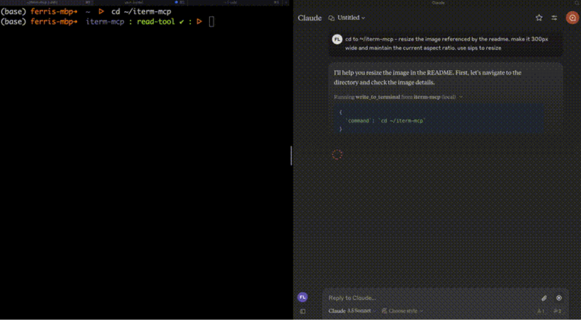Click the purple FL user avatar at bottom
581x320 pixels.
pyautogui.click(x=303, y=297)
